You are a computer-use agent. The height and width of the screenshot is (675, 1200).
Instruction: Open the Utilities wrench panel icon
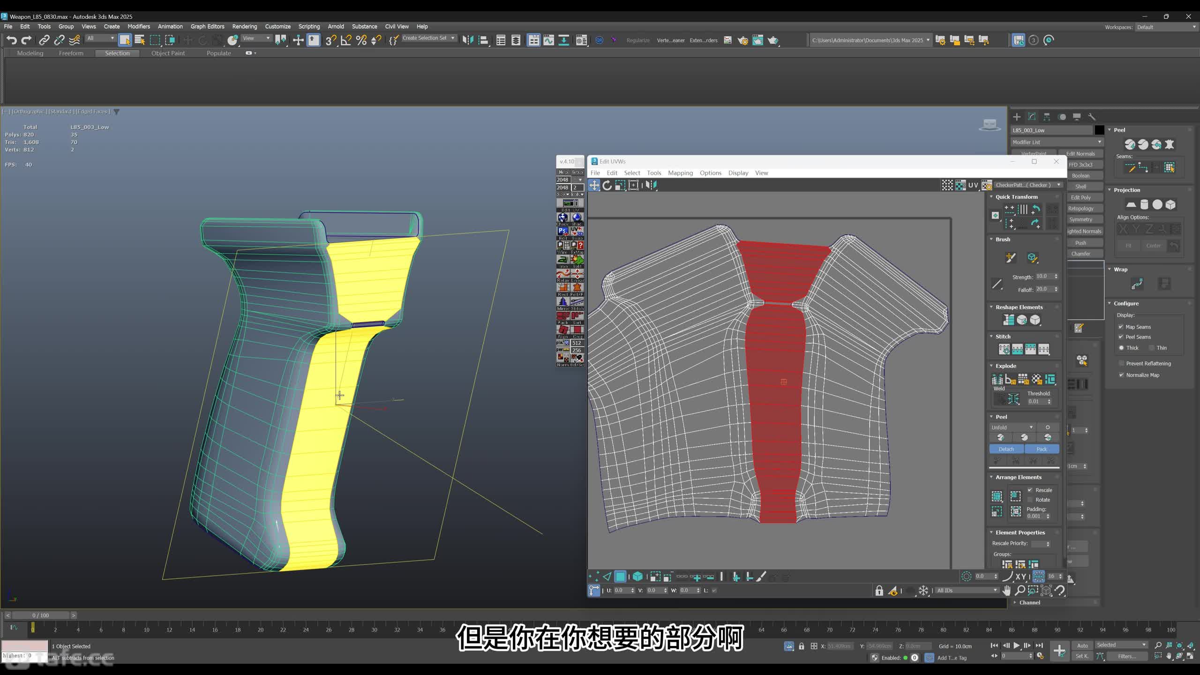(1092, 117)
